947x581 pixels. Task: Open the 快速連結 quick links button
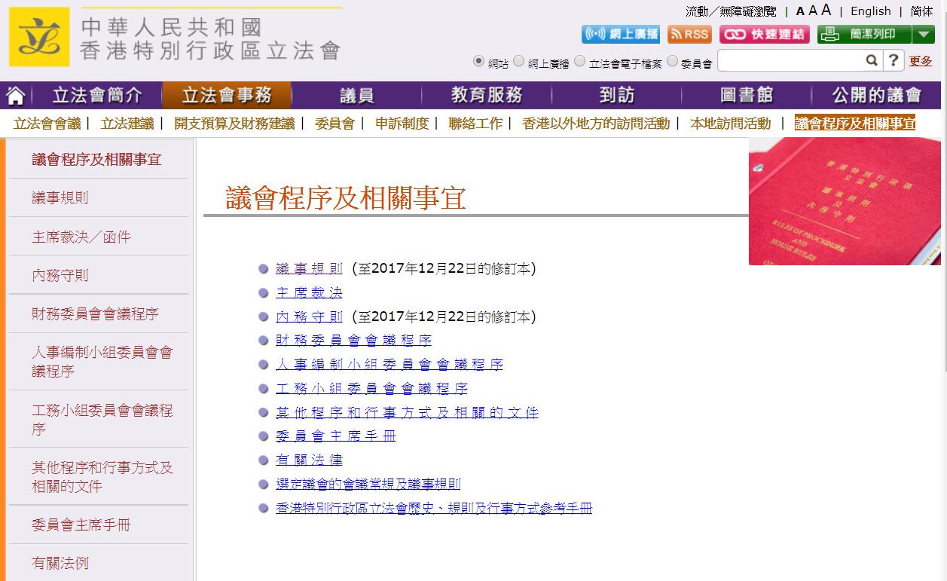pyautogui.click(x=764, y=35)
